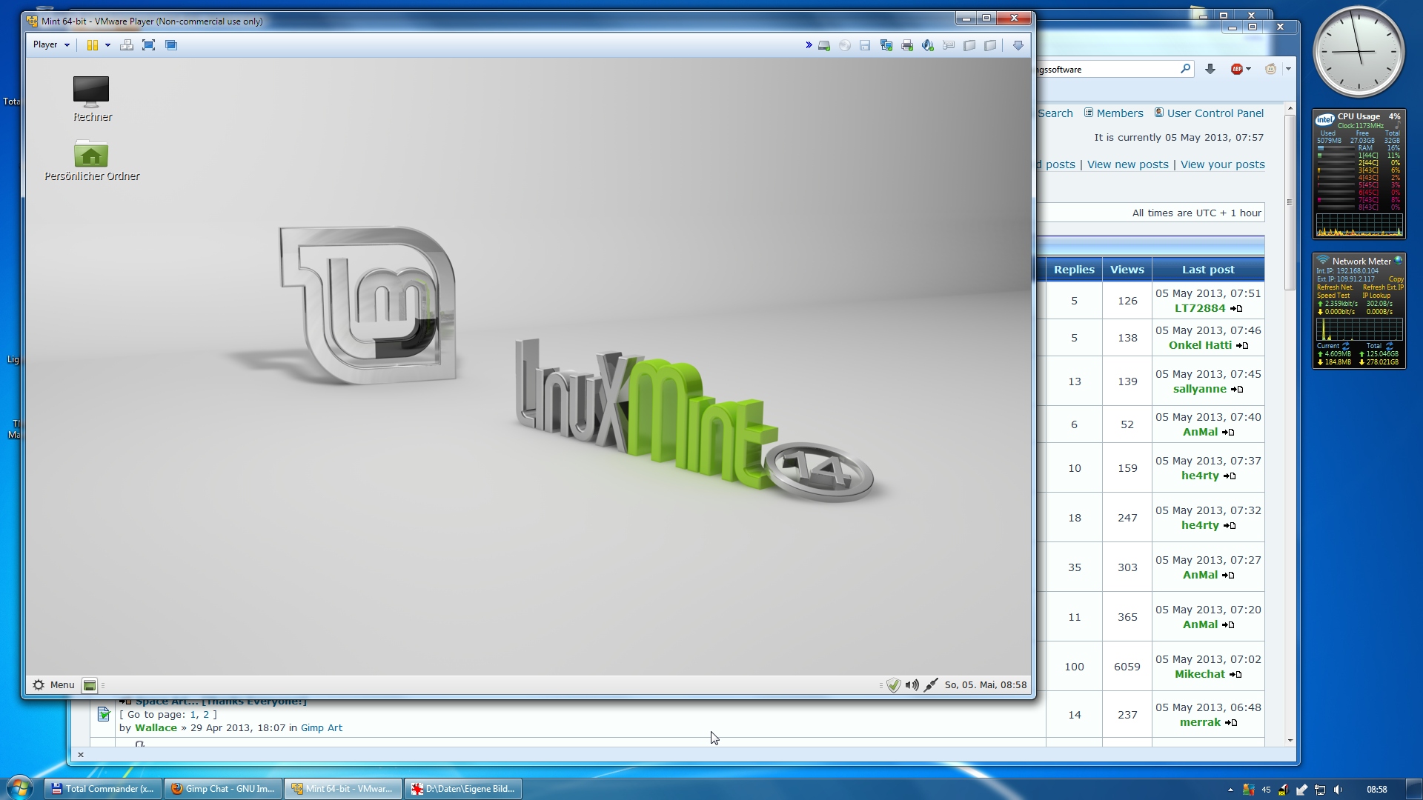This screenshot has width=1423, height=800.
Task: Open the Wallace author link
Action: (x=156, y=728)
